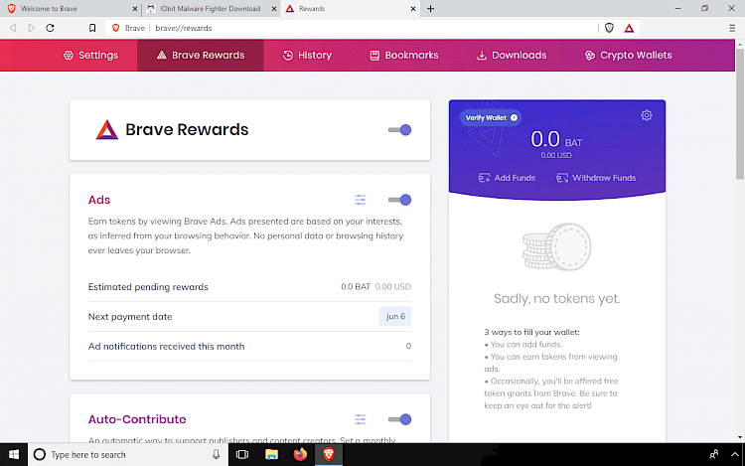Select the Brave Rewards navigation tab
The width and height of the screenshot is (745, 466).
tap(201, 55)
